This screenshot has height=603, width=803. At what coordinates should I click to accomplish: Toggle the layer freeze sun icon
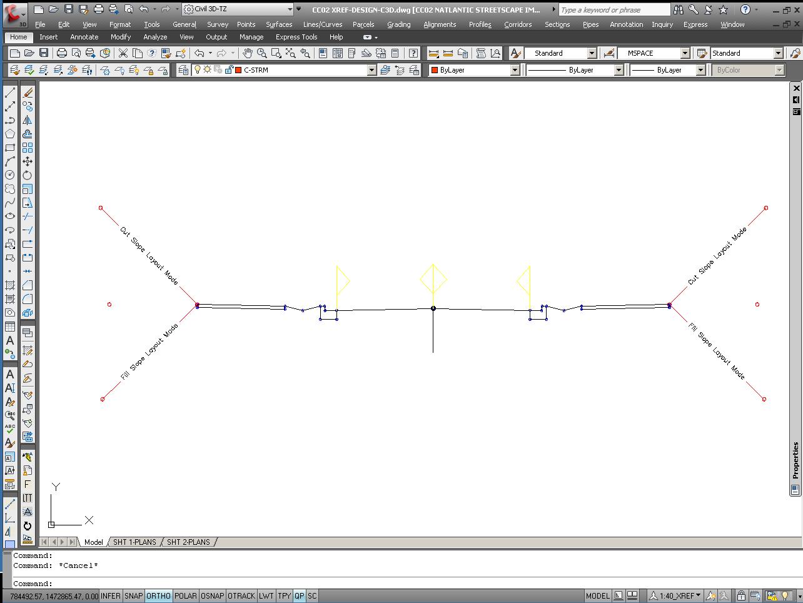tap(207, 69)
